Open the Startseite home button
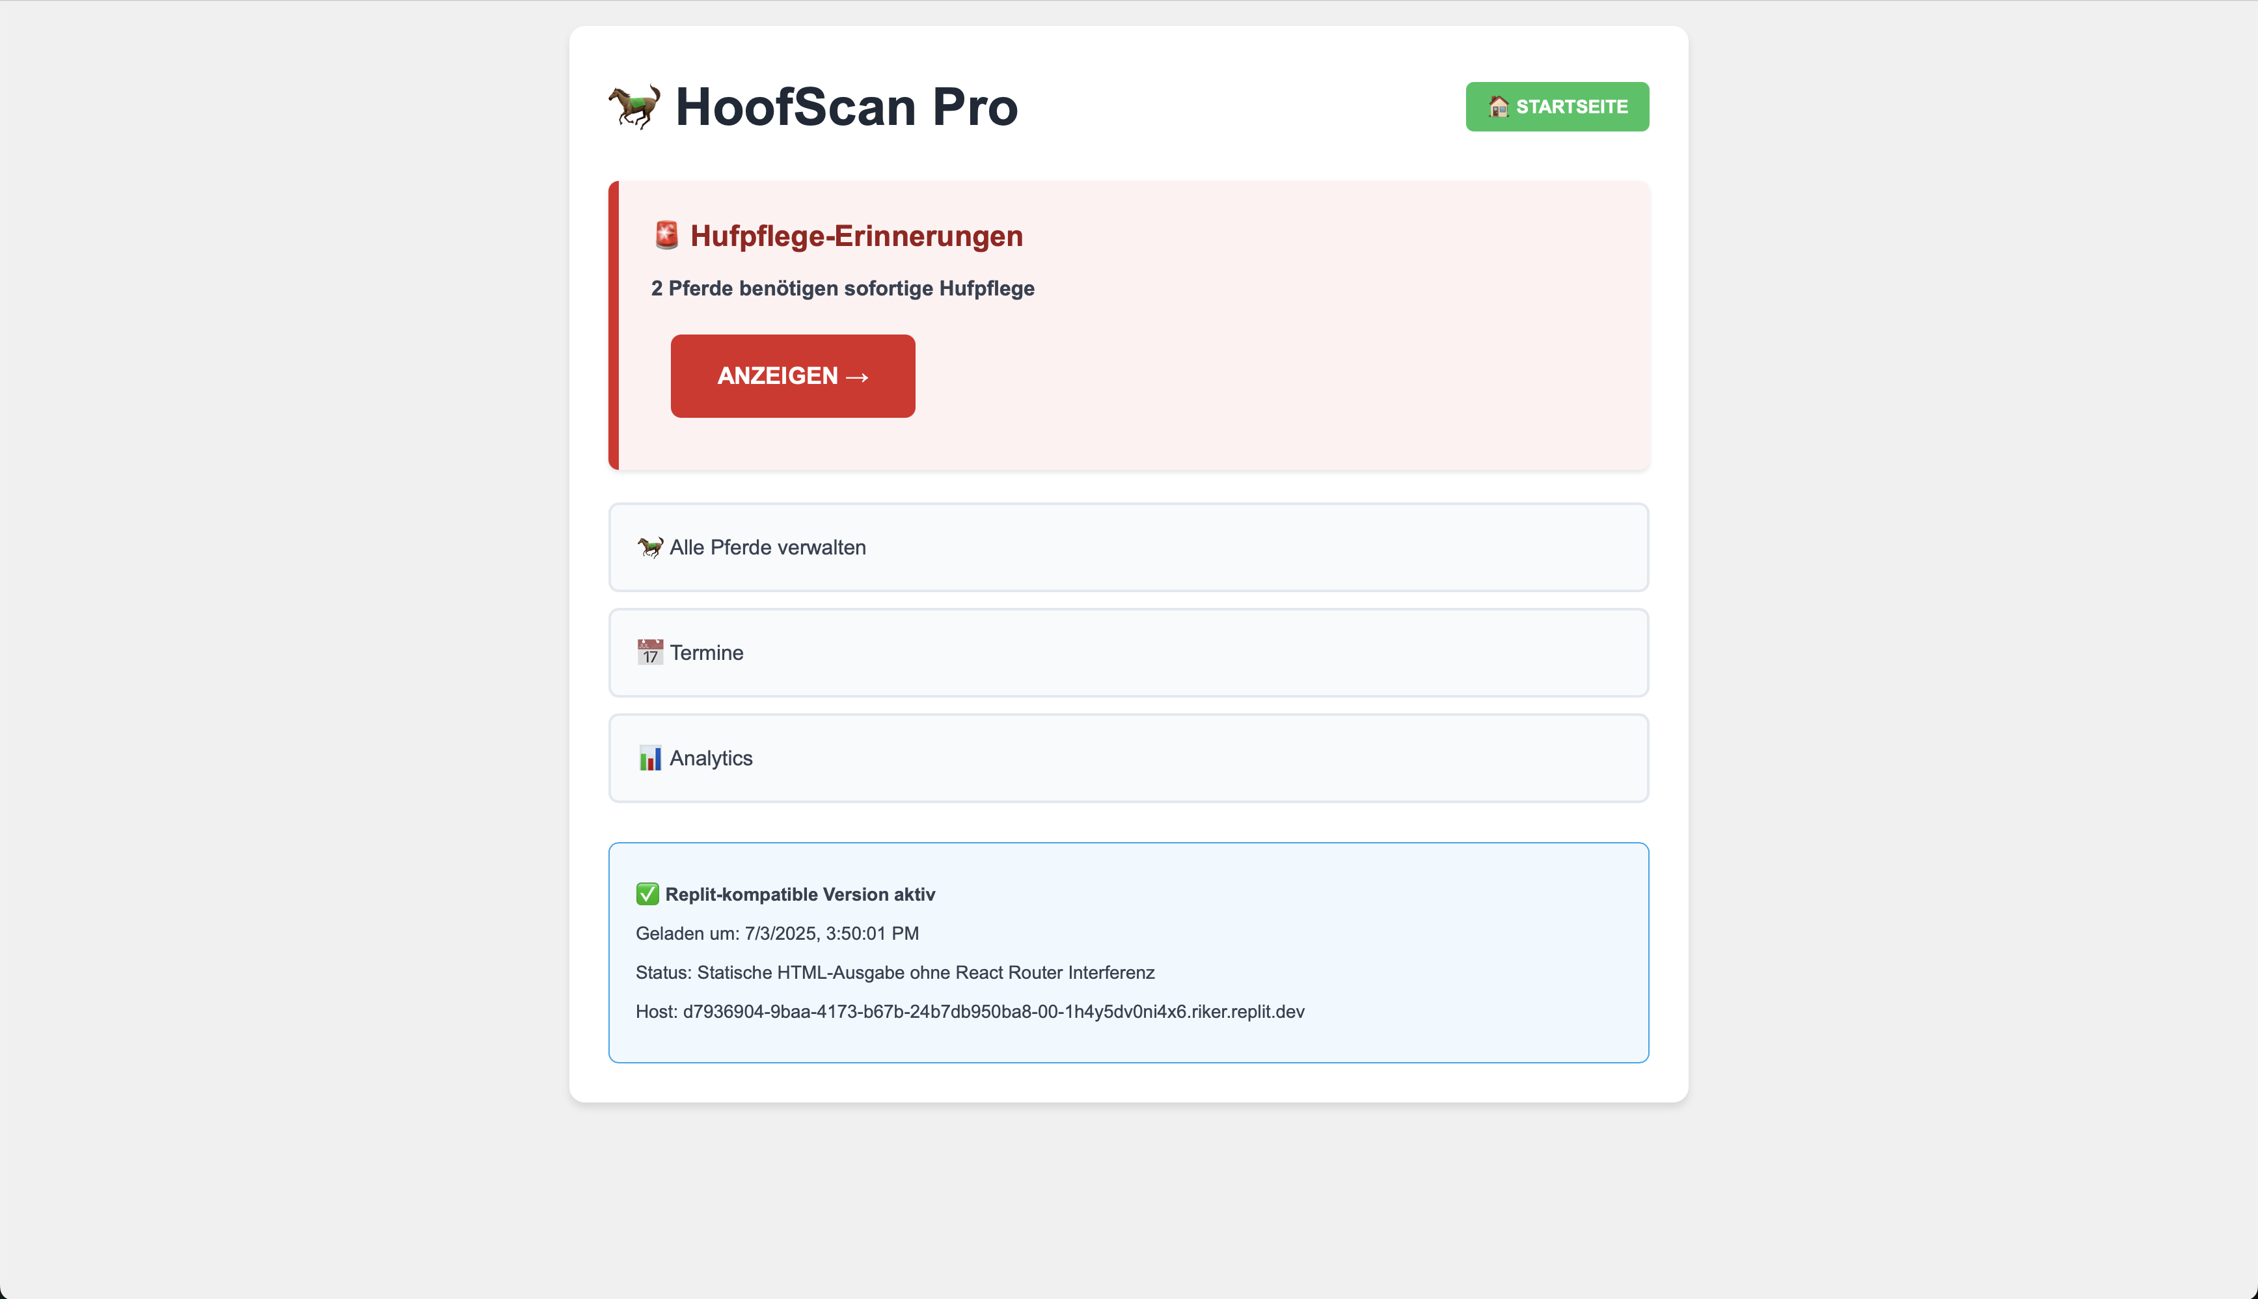 [x=1557, y=107]
